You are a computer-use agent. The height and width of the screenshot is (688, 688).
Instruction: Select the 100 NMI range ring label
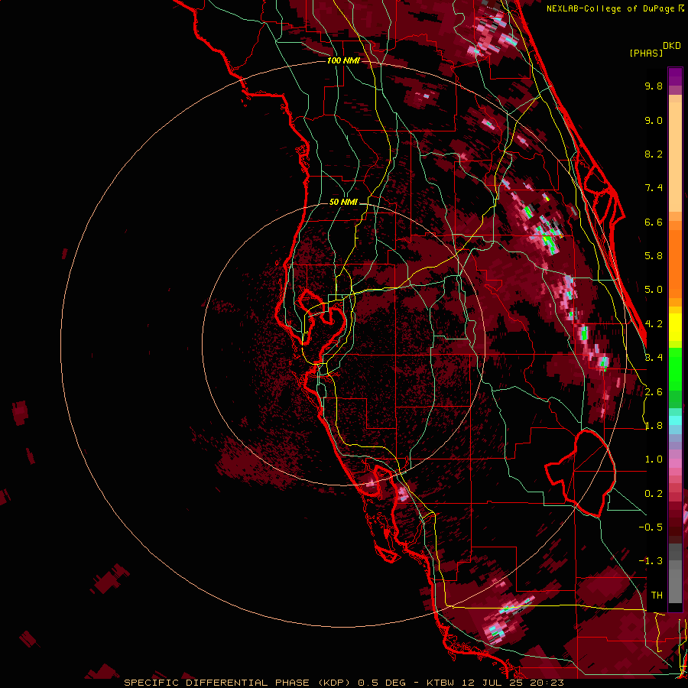click(343, 60)
